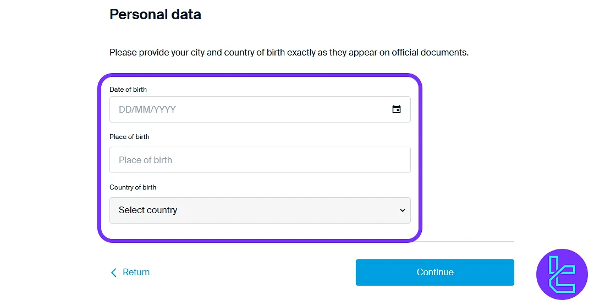Expand the Select country chevron arrow
This screenshot has width=594, height=306.
coord(402,210)
